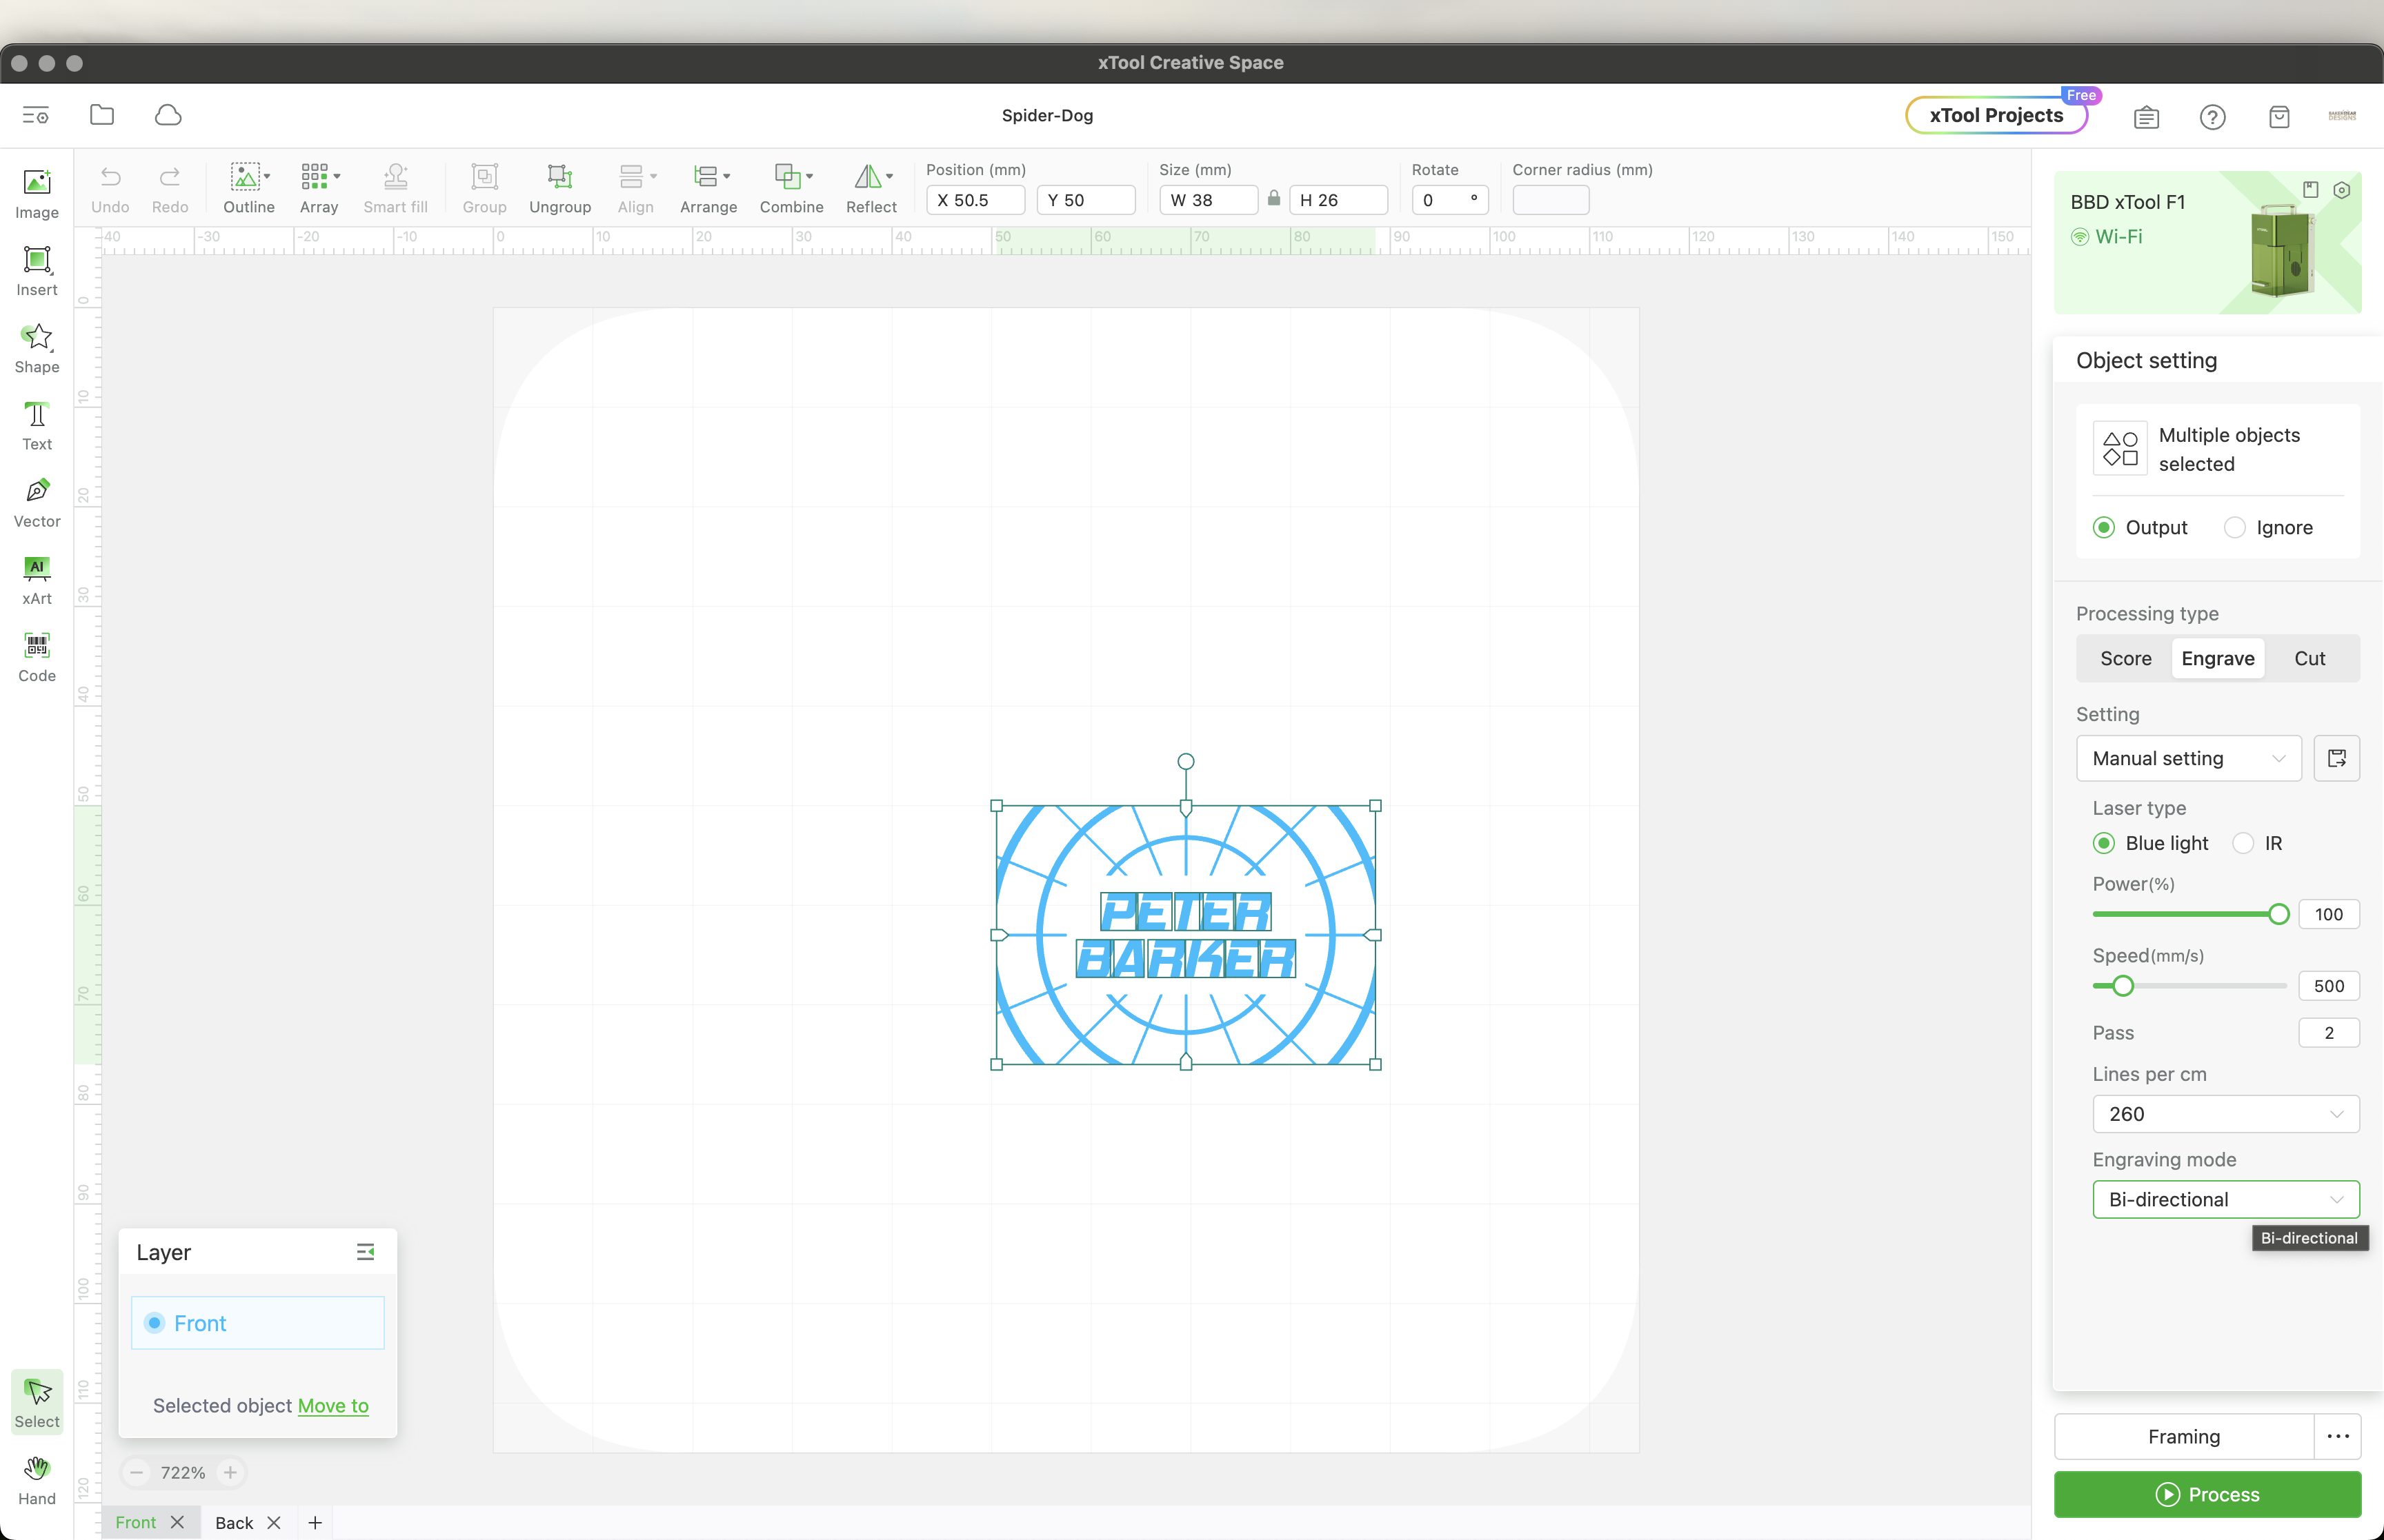The height and width of the screenshot is (1540, 2384).
Task: Toggle the aspect ratio lock icon
Action: point(1273,199)
